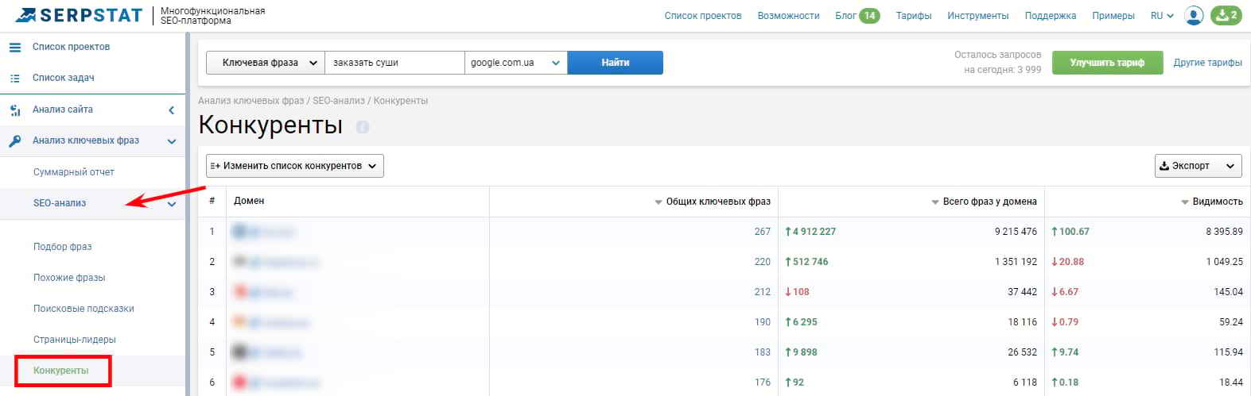Screen dimensions: 1251x396
Task: Click the task list icon beside Список задач
Action: (14, 79)
